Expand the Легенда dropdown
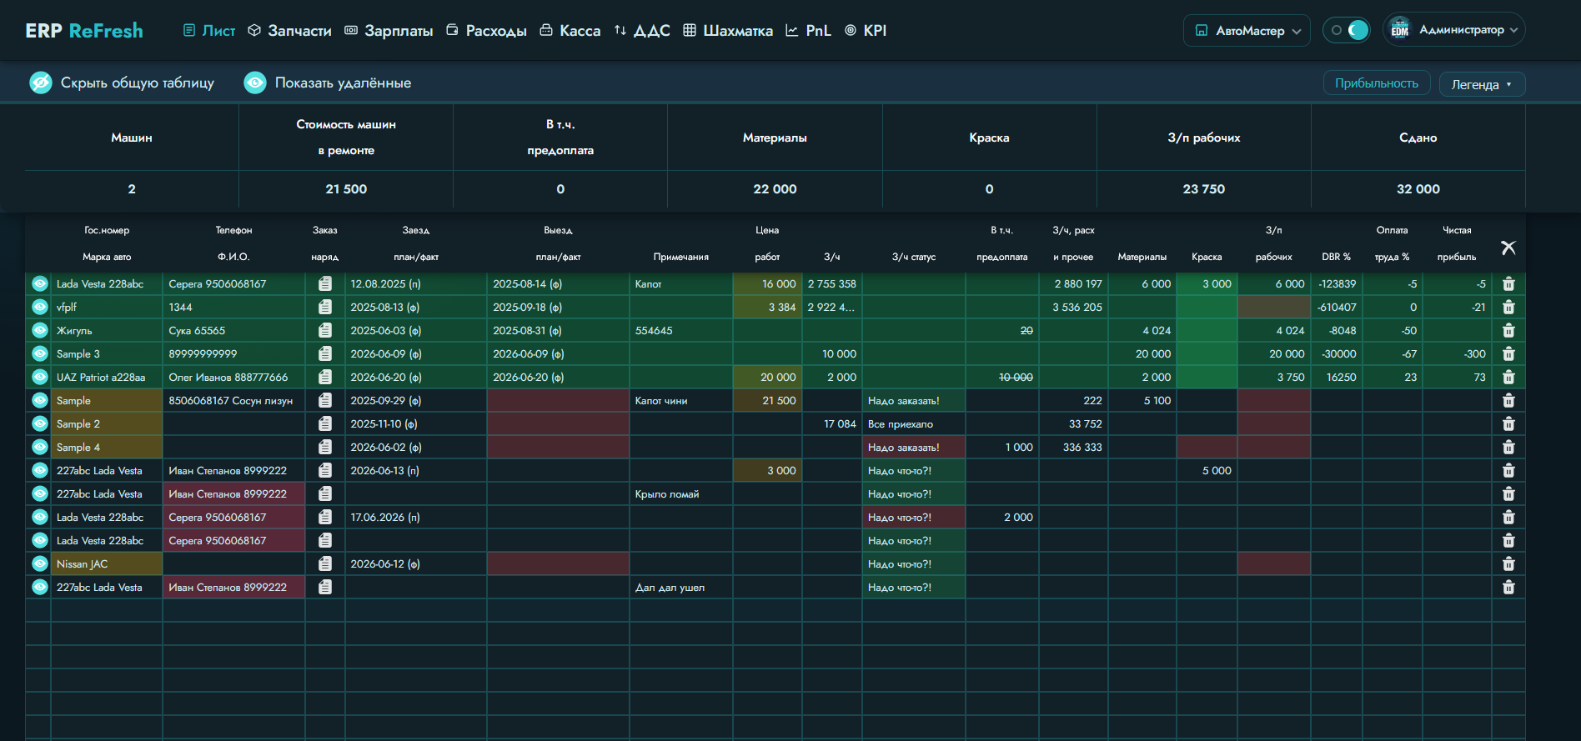The height and width of the screenshot is (741, 1581). [x=1482, y=84]
